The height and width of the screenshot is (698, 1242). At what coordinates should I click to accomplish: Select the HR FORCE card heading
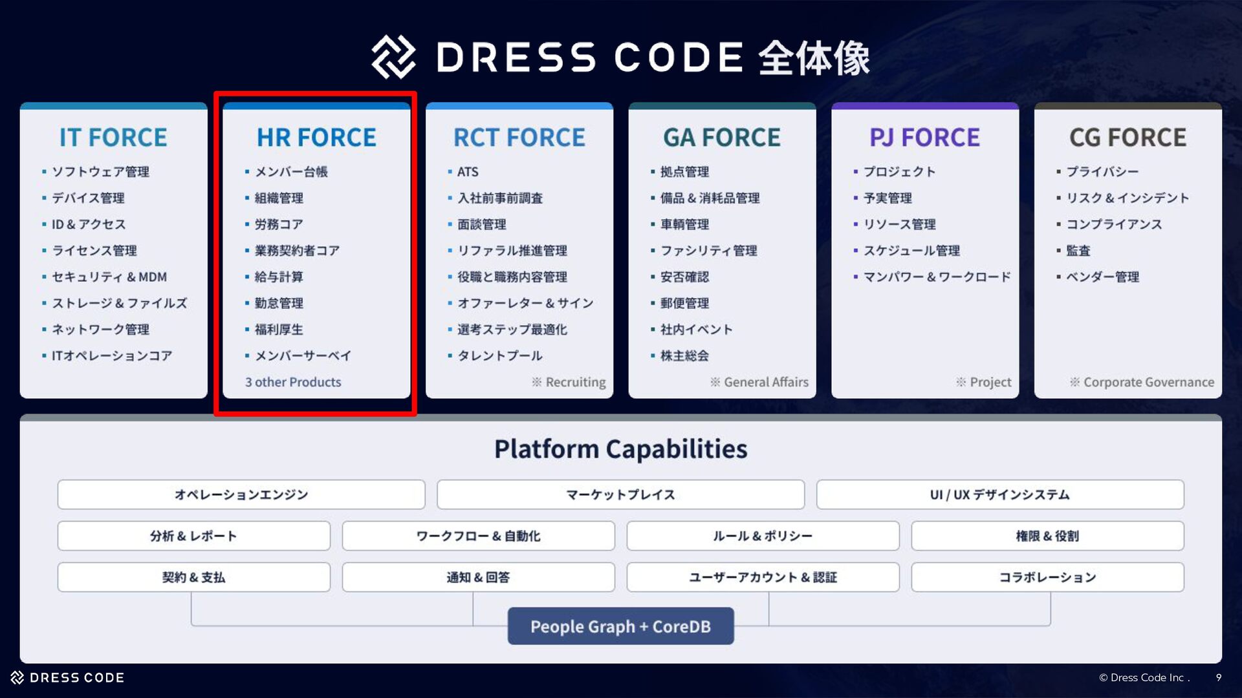coord(316,138)
